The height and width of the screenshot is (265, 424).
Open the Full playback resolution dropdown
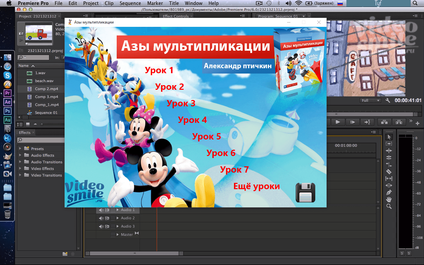[370, 100]
